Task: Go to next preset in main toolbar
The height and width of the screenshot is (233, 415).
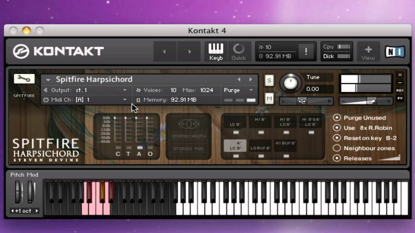Action: [x=190, y=51]
